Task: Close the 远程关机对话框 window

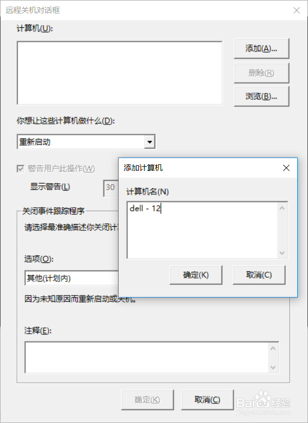Action: pyautogui.click(x=297, y=10)
